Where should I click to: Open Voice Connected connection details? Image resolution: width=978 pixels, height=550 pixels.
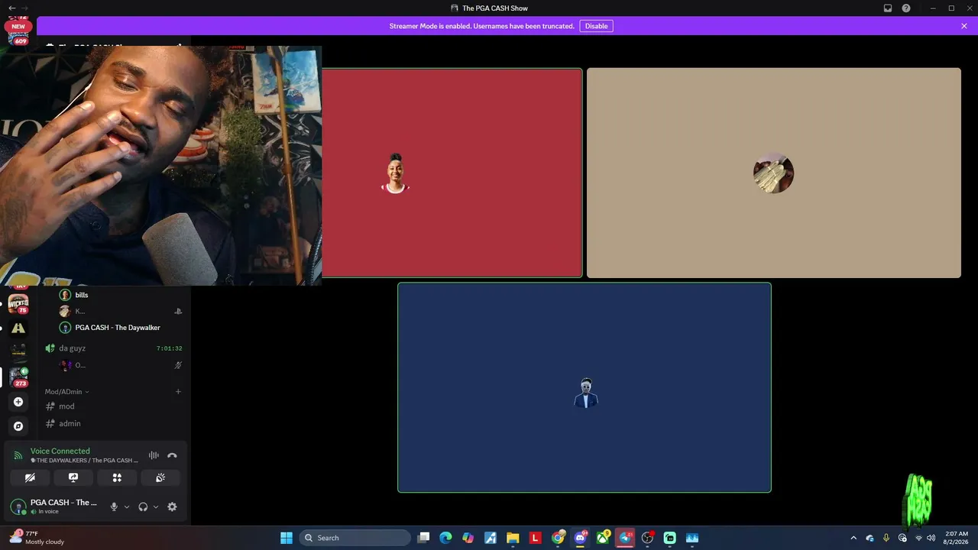point(60,451)
